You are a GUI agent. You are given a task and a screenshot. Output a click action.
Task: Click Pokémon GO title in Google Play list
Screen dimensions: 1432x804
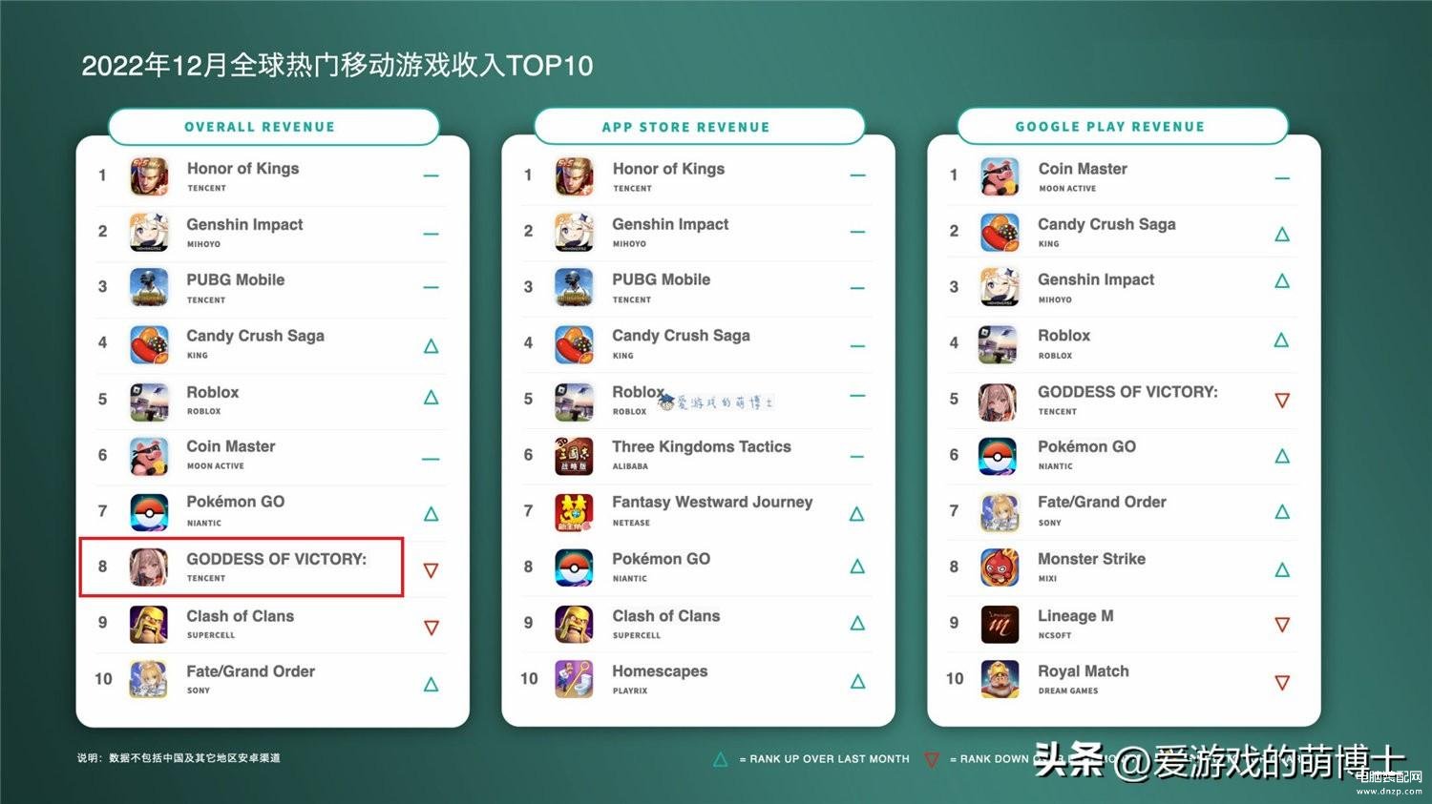tap(1086, 446)
